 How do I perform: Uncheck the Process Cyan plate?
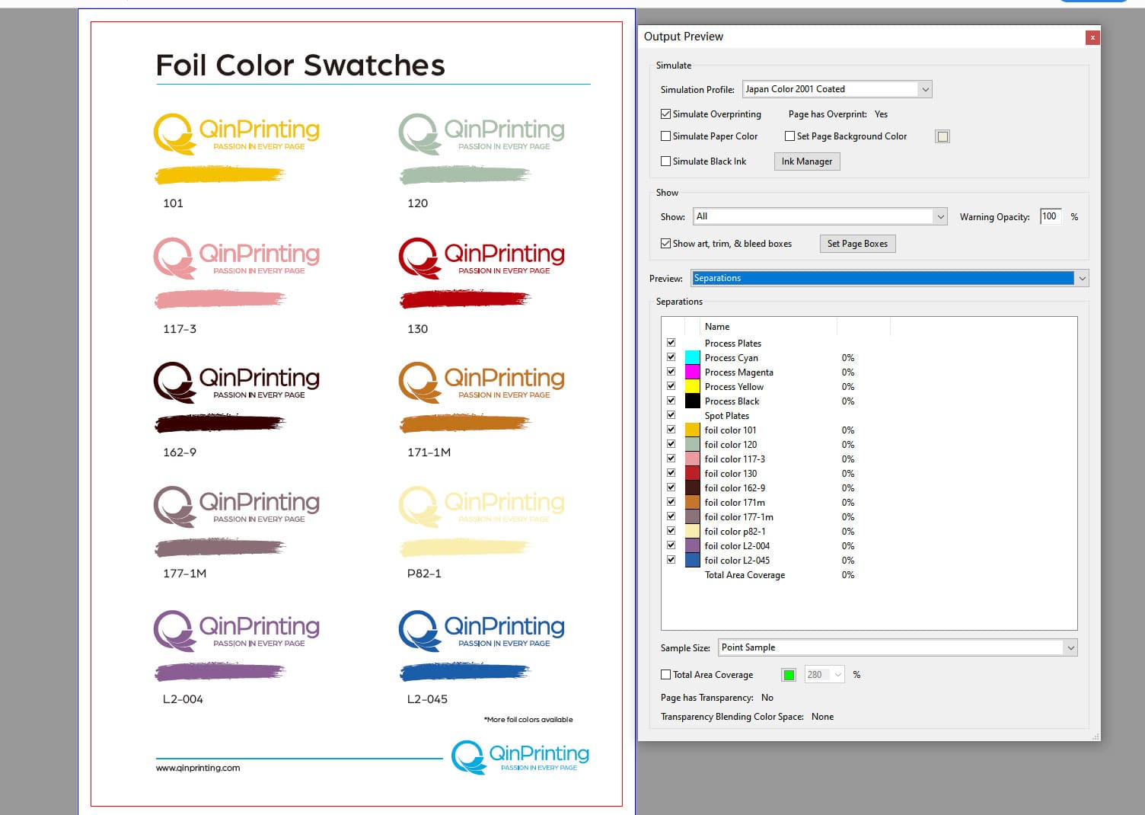coord(671,357)
